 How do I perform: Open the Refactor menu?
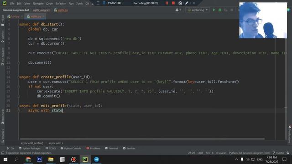pos(61,4)
